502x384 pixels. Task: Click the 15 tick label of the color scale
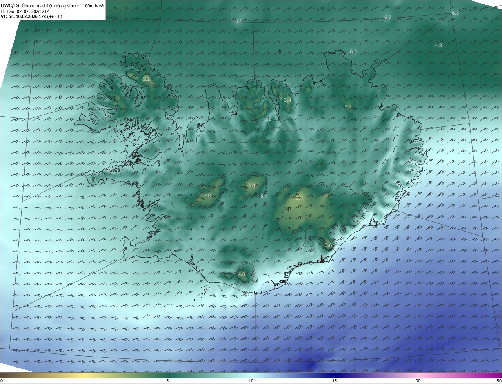335,381
